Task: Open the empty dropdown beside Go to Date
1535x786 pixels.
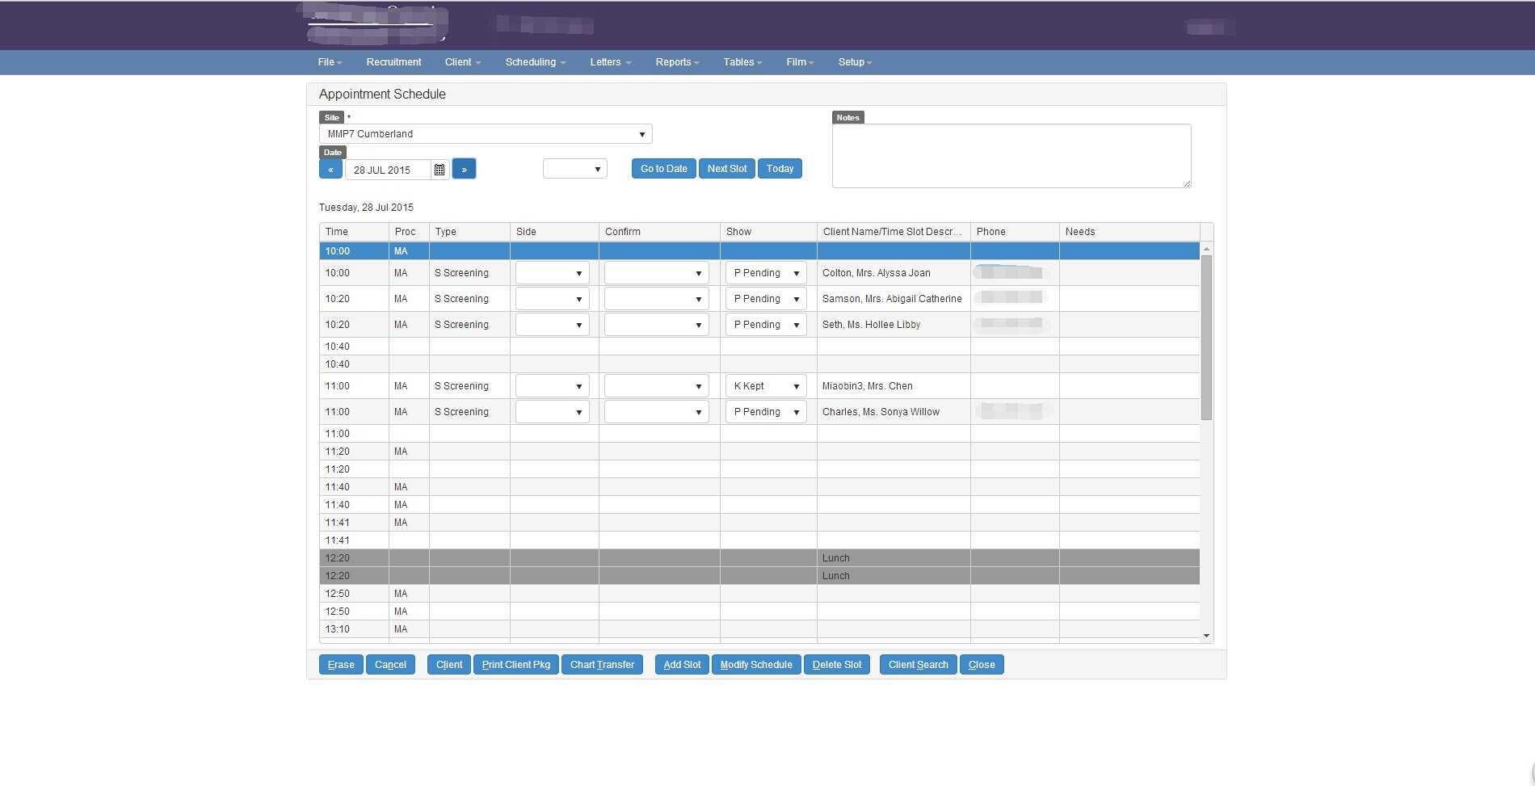Action: pyautogui.click(x=575, y=169)
